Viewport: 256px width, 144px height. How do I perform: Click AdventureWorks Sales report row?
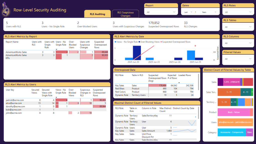point(16,52)
